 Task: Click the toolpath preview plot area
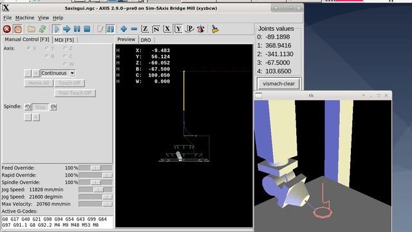pyautogui.click(x=184, y=135)
